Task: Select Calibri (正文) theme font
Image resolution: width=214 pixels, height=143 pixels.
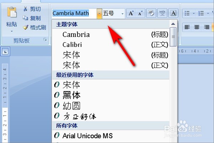Action: click(x=111, y=45)
